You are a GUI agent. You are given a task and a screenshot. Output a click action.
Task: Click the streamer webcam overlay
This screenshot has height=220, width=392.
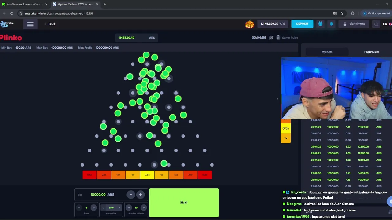pos(337,88)
